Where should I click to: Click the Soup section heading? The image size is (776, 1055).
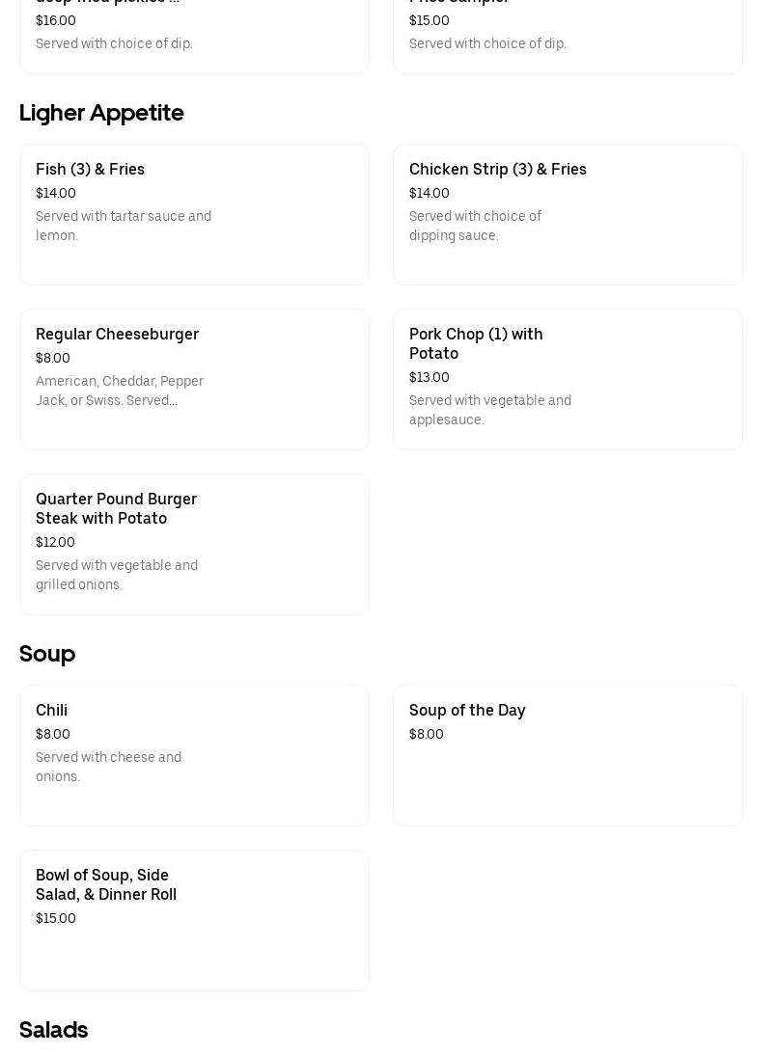coord(47,654)
